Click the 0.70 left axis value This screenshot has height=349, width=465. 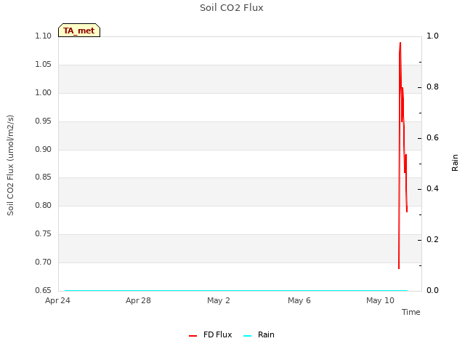pyautogui.click(x=44, y=262)
